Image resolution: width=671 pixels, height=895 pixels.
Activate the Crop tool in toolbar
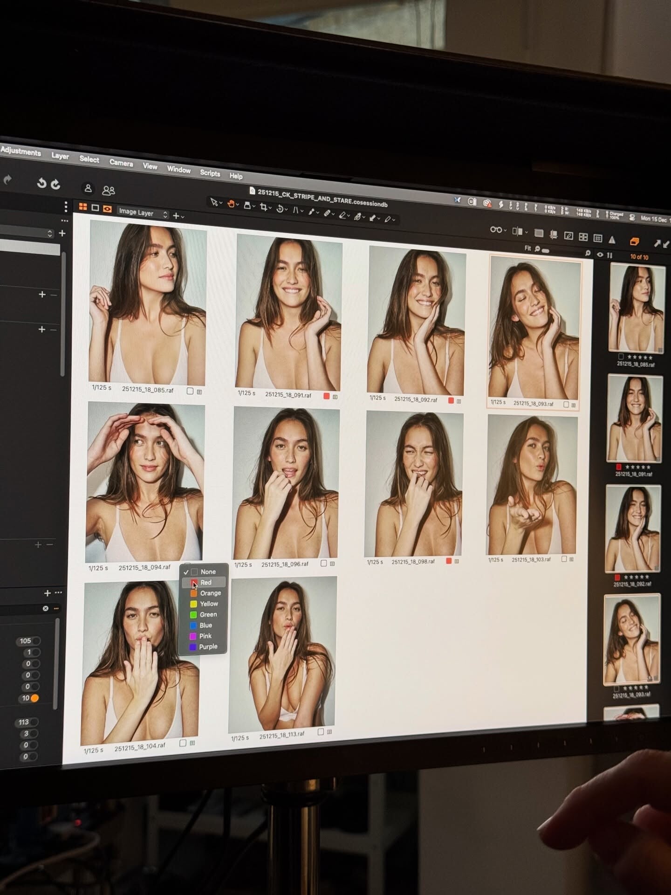coord(264,207)
